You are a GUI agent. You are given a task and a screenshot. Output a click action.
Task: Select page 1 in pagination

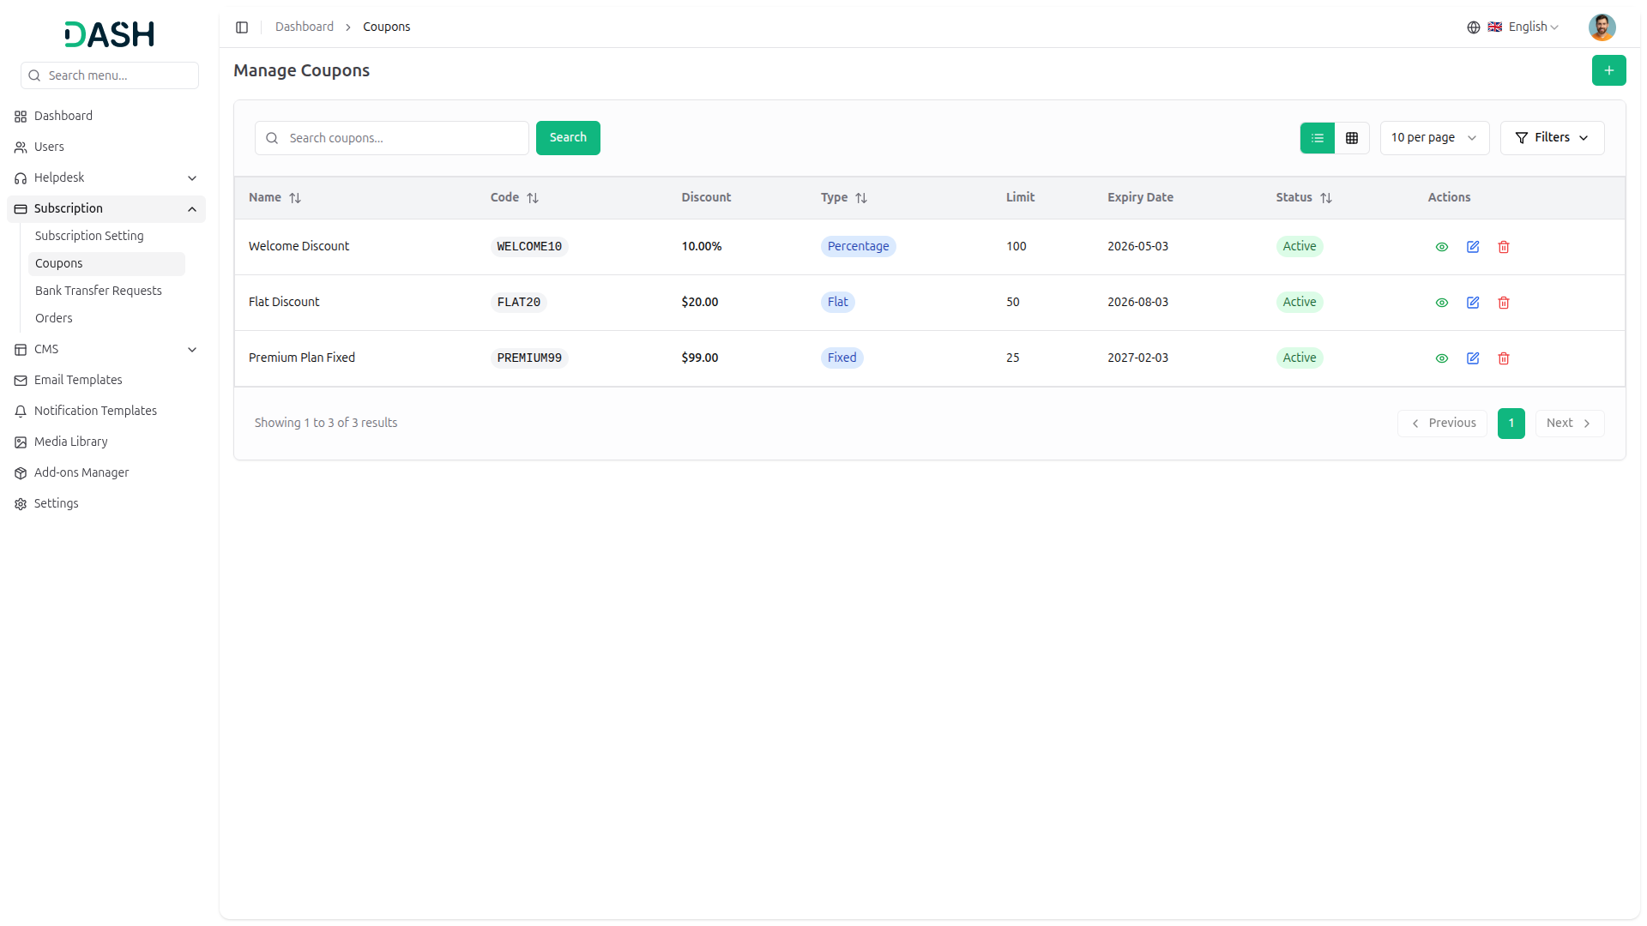click(x=1511, y=424)
